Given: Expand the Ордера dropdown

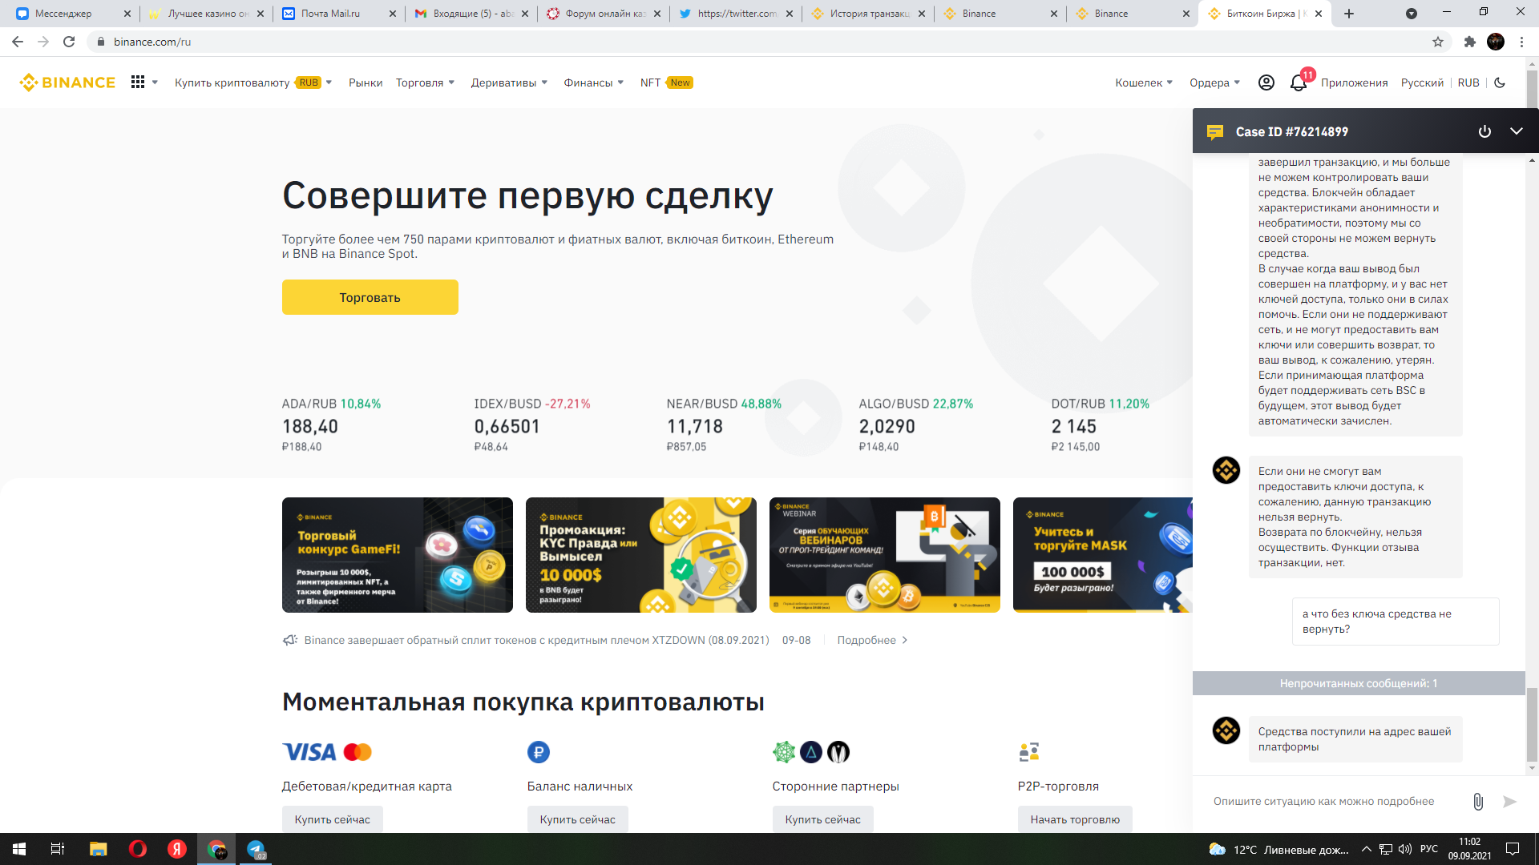Looking at the screenshot, I should (1214, 82).
